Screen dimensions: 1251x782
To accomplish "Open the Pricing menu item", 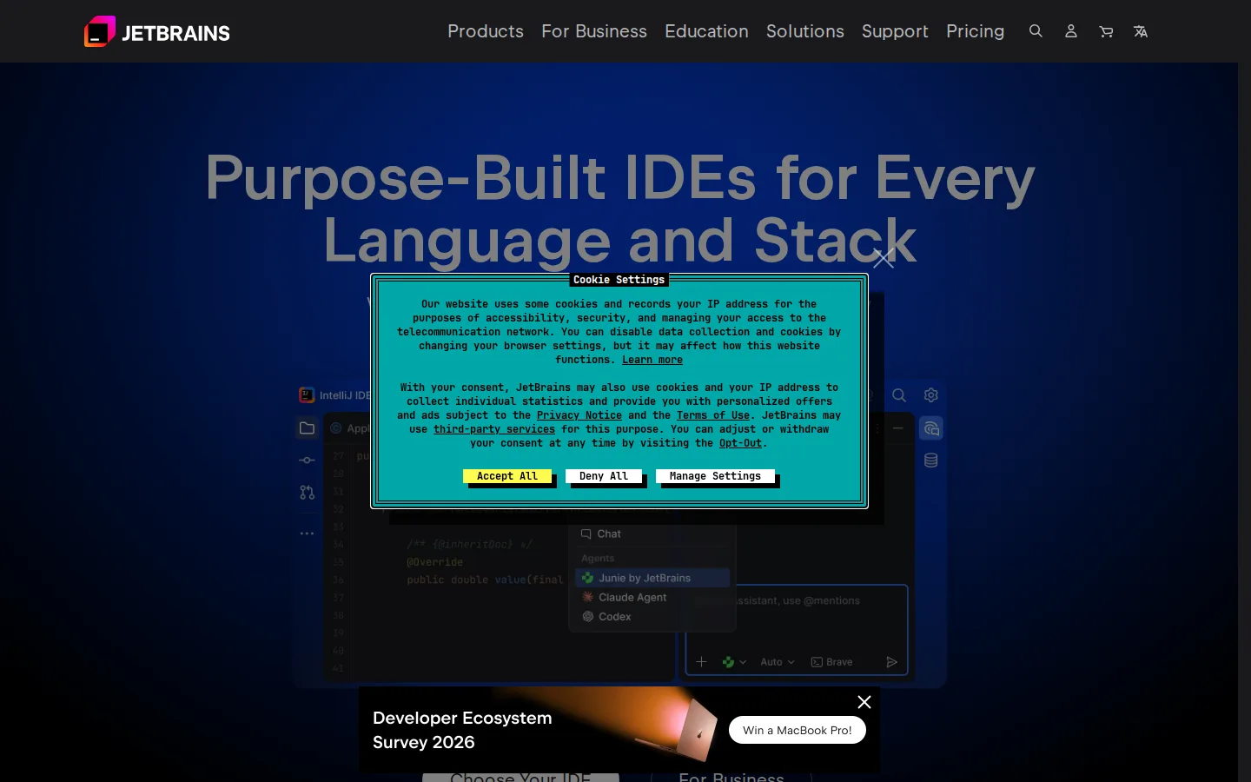I will (x=975, y=31).
